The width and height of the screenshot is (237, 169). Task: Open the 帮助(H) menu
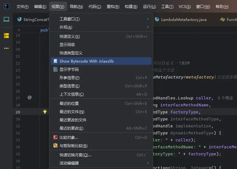[222, 6]
